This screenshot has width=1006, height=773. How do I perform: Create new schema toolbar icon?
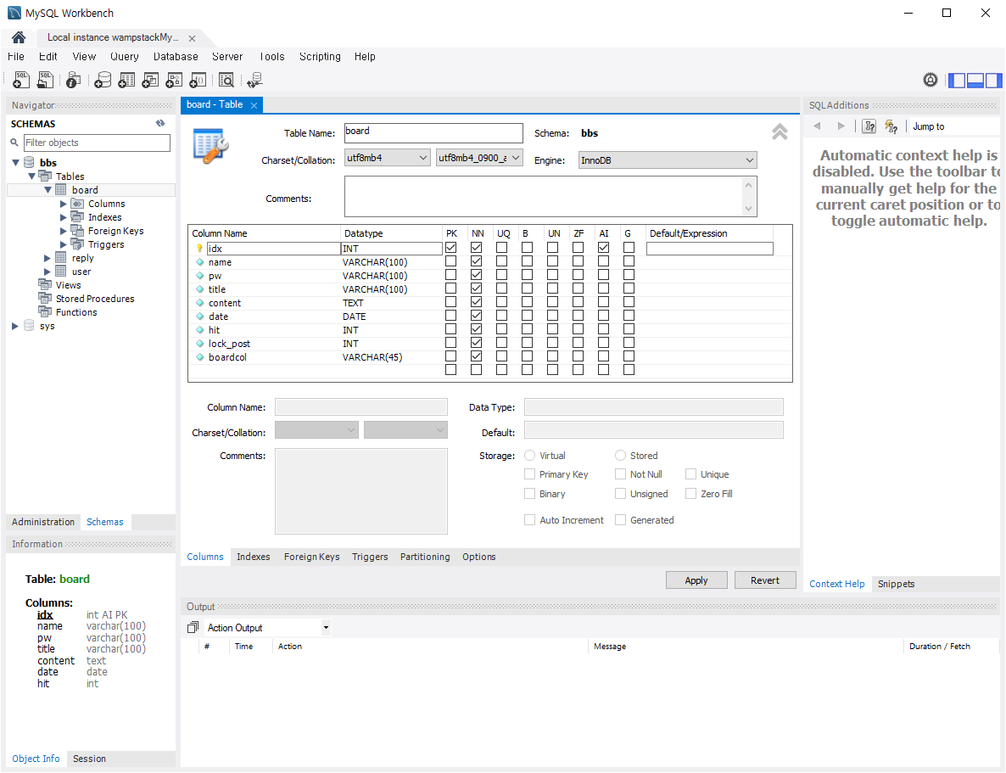tap(103, 80)
